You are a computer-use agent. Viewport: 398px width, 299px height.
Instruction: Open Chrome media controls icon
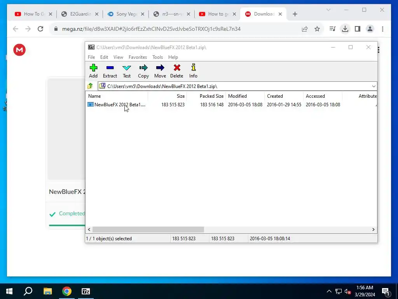(332, 29)
